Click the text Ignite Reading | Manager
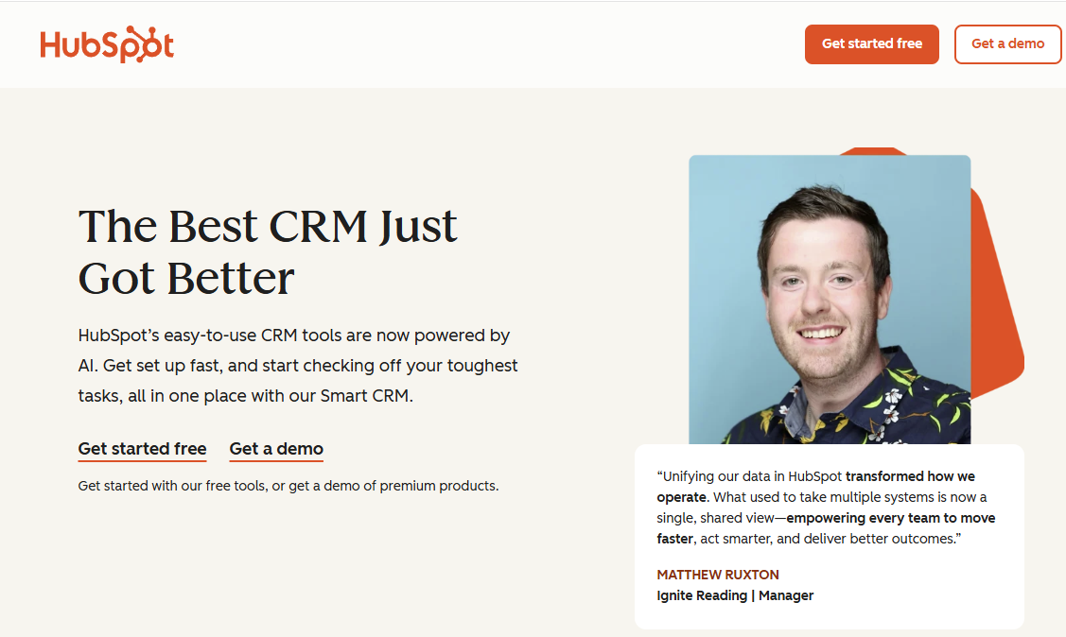This screenshot has width=1066, height=637. pyautogui.click(x=735, y=595)
